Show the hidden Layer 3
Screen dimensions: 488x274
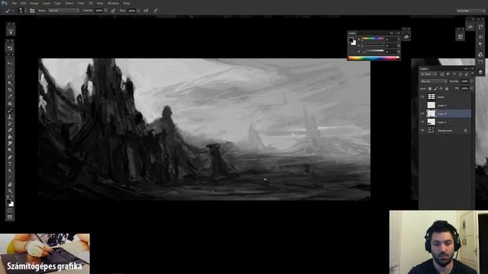click(x=422, y=105)
